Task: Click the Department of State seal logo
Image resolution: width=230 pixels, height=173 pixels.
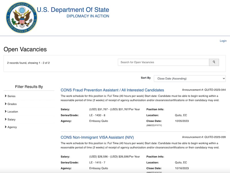Action: tap(22, 17)
